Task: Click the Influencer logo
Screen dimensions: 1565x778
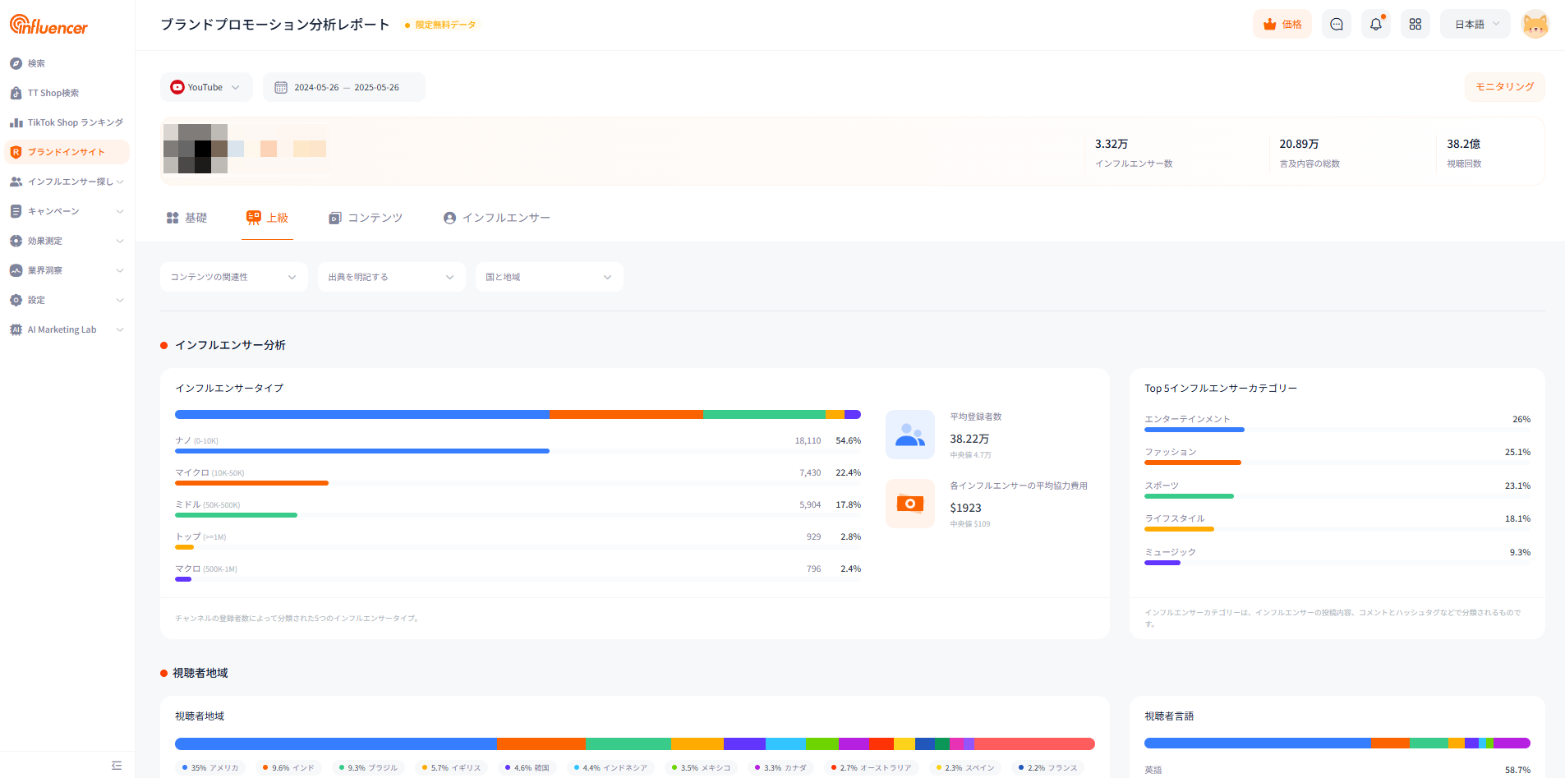Action: (x=49, y=25)
